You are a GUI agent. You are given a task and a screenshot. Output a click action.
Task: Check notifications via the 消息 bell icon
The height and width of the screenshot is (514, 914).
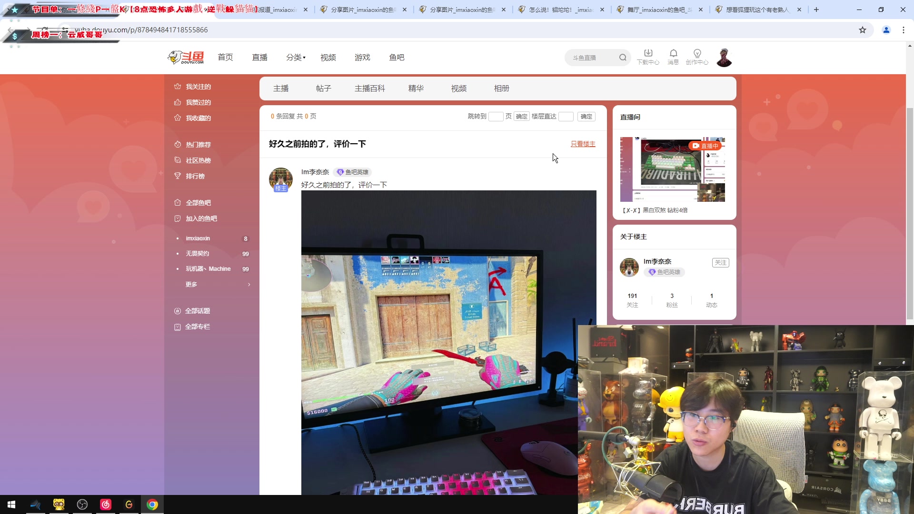(x=673, y=56)
